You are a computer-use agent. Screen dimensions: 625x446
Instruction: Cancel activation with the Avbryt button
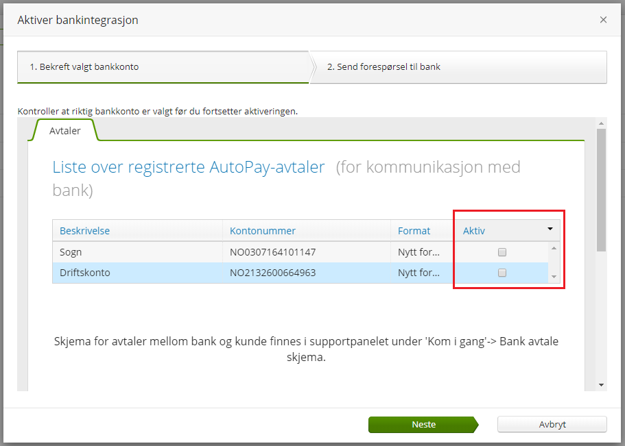[552, 424]
